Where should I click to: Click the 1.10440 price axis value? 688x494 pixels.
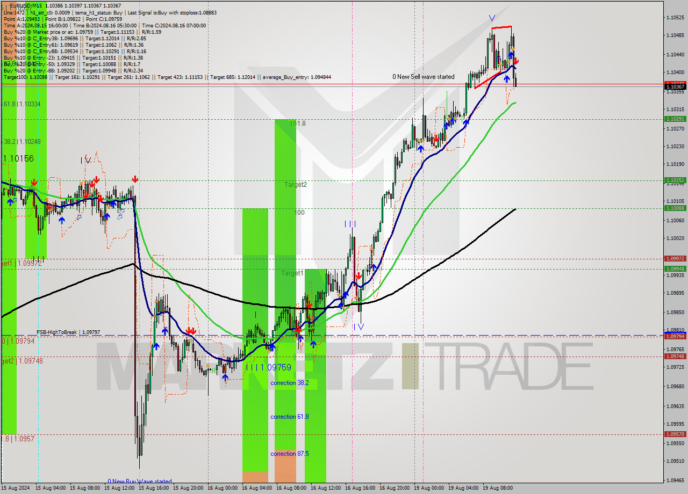tap(675, 54)
